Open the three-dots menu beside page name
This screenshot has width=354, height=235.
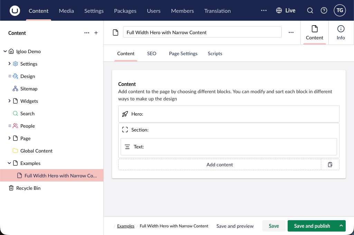291,32
